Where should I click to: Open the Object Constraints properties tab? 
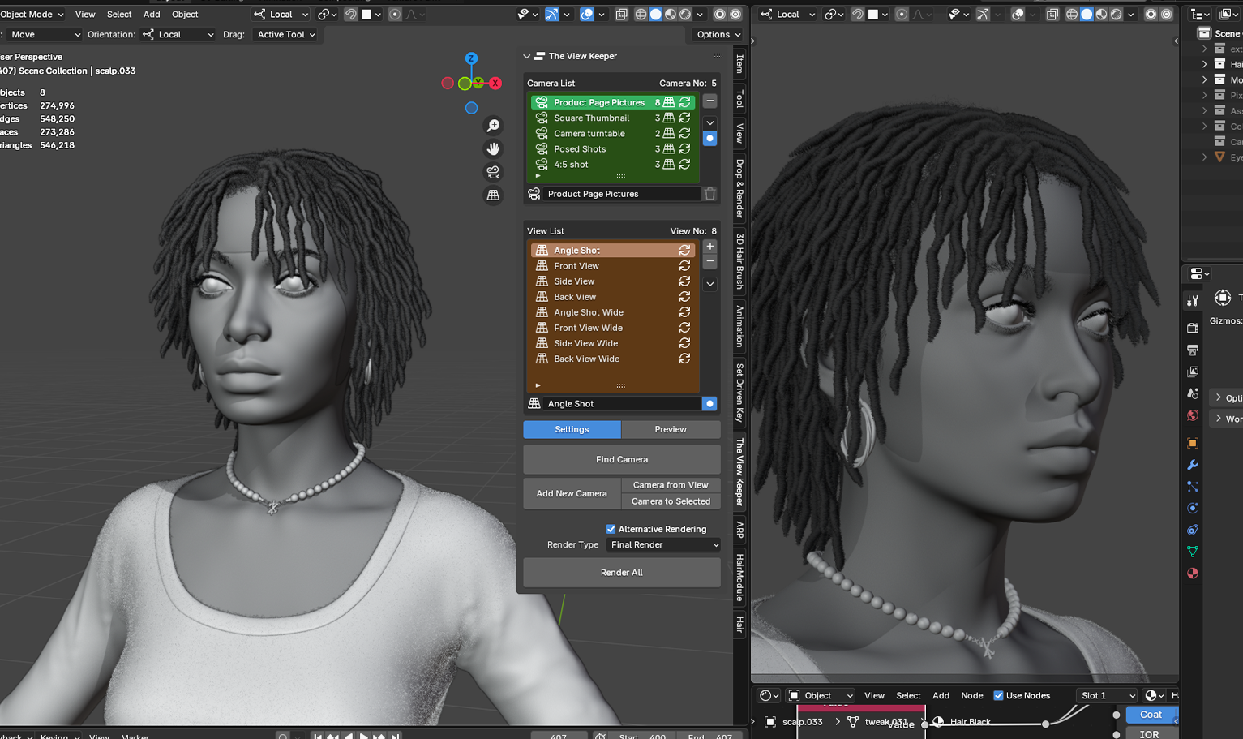tap(1193, 530)
